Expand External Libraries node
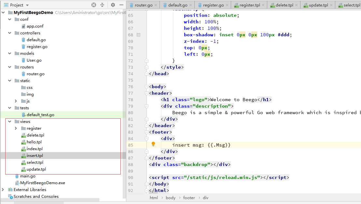This screenshot has height=204, width=361. [3, 189]
